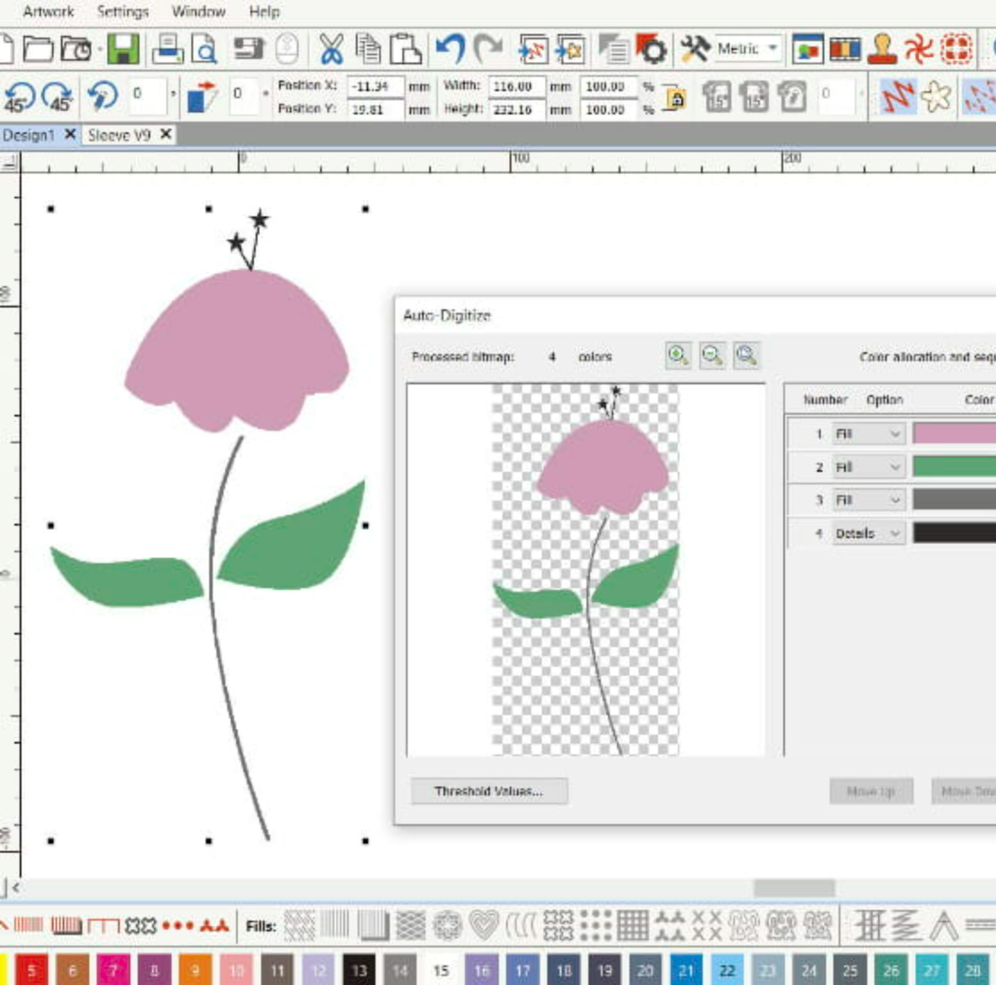Select palette color 5 red
Image resolution: width=996 pixels, height=985 pixels.
(32, 970)
